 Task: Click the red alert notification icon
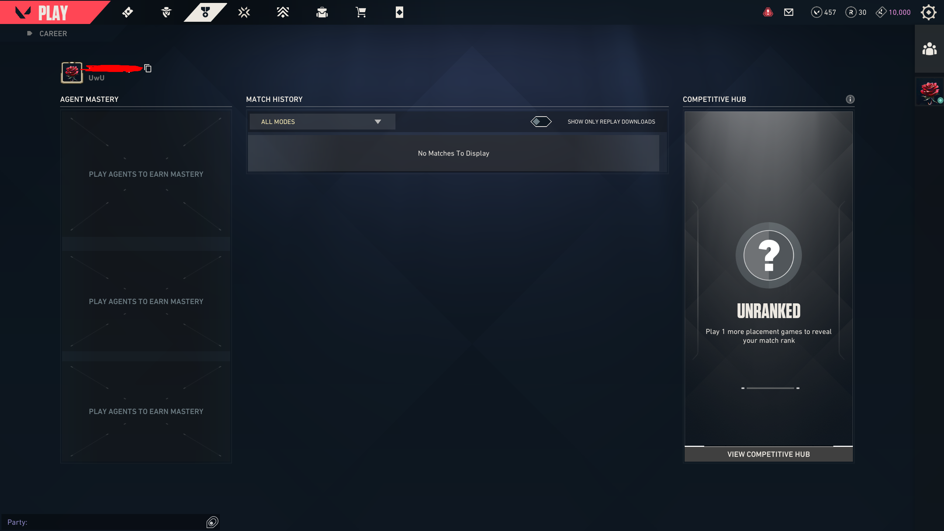pos(768,13)
